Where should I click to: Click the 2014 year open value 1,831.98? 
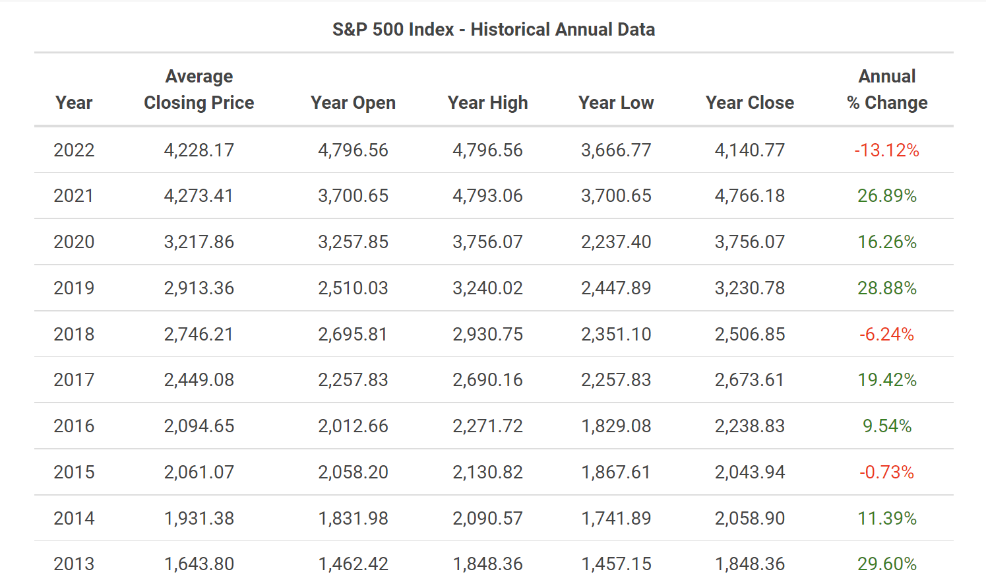(x=353, y=519)
